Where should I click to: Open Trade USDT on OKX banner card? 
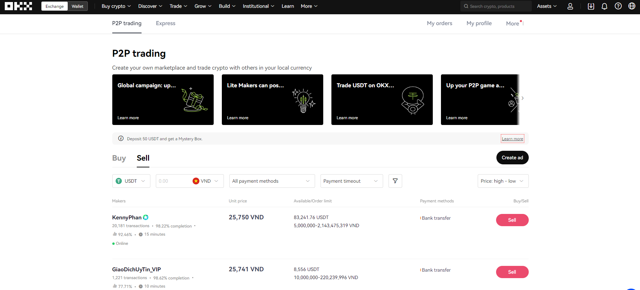tap(382, 99)
